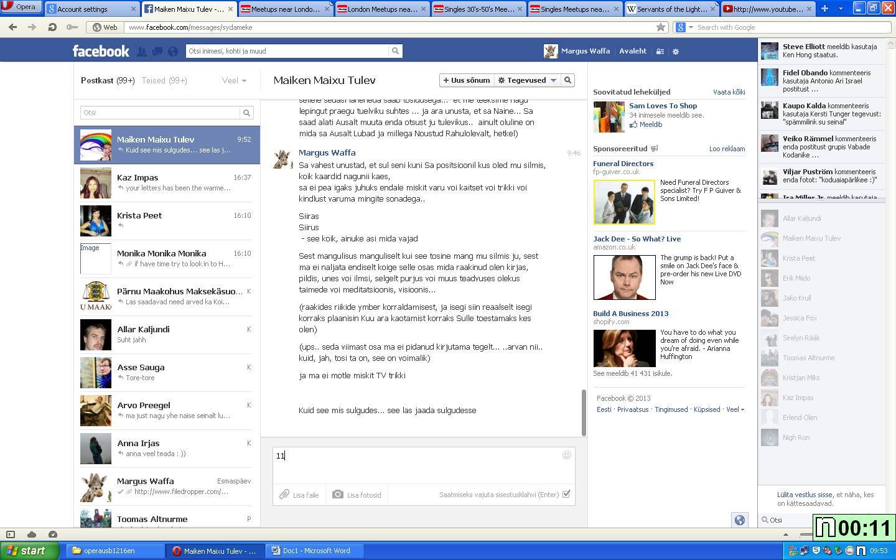Expand the Veel dropdown in inbox header
The width and height of the screenshot is (896, 560).
pyautogui.click(x=234, y=80)
